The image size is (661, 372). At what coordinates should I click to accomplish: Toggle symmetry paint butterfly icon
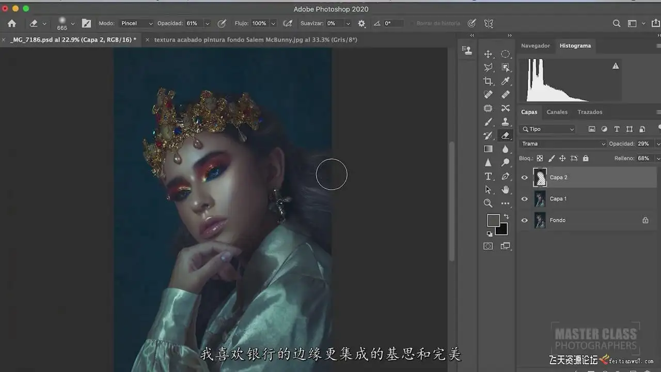point(489,23)
